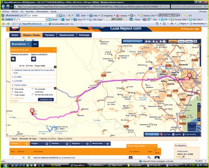
Task: Open the address bar URL dropdown arrow
Action: pos(160,7)
